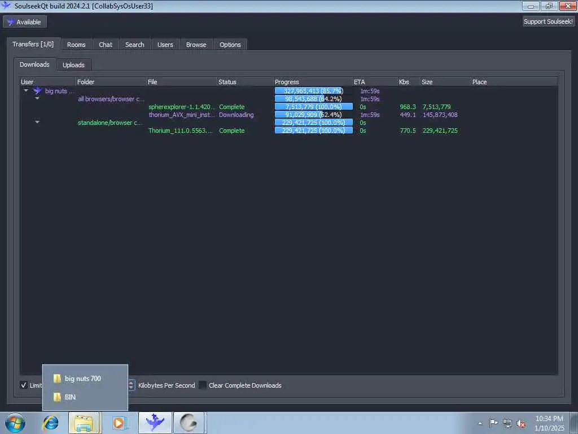
Task: Click the folder icon next to BIN
Action: (57, 397)
